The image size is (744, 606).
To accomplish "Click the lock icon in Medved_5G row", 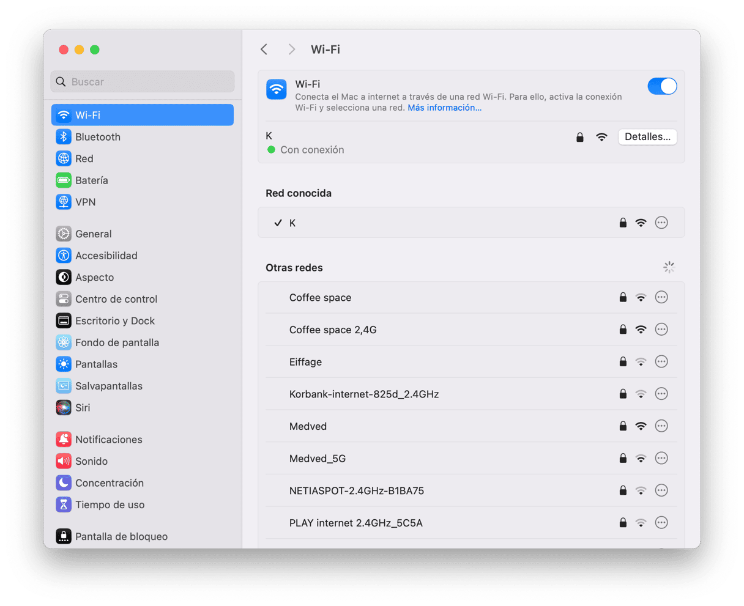I will pos(623,458).
